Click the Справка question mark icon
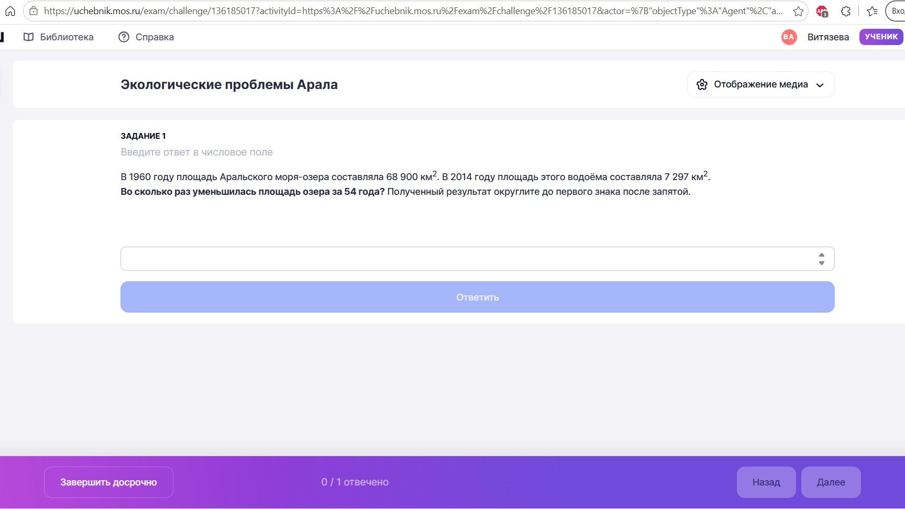Viewport: 905px width, 509px height. click(x=124, y=37)
